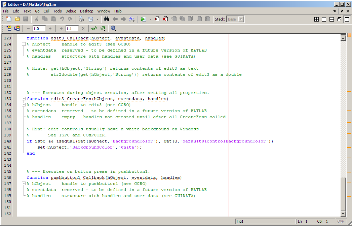
Task: Open the File menu
Action: pos(6,11)
